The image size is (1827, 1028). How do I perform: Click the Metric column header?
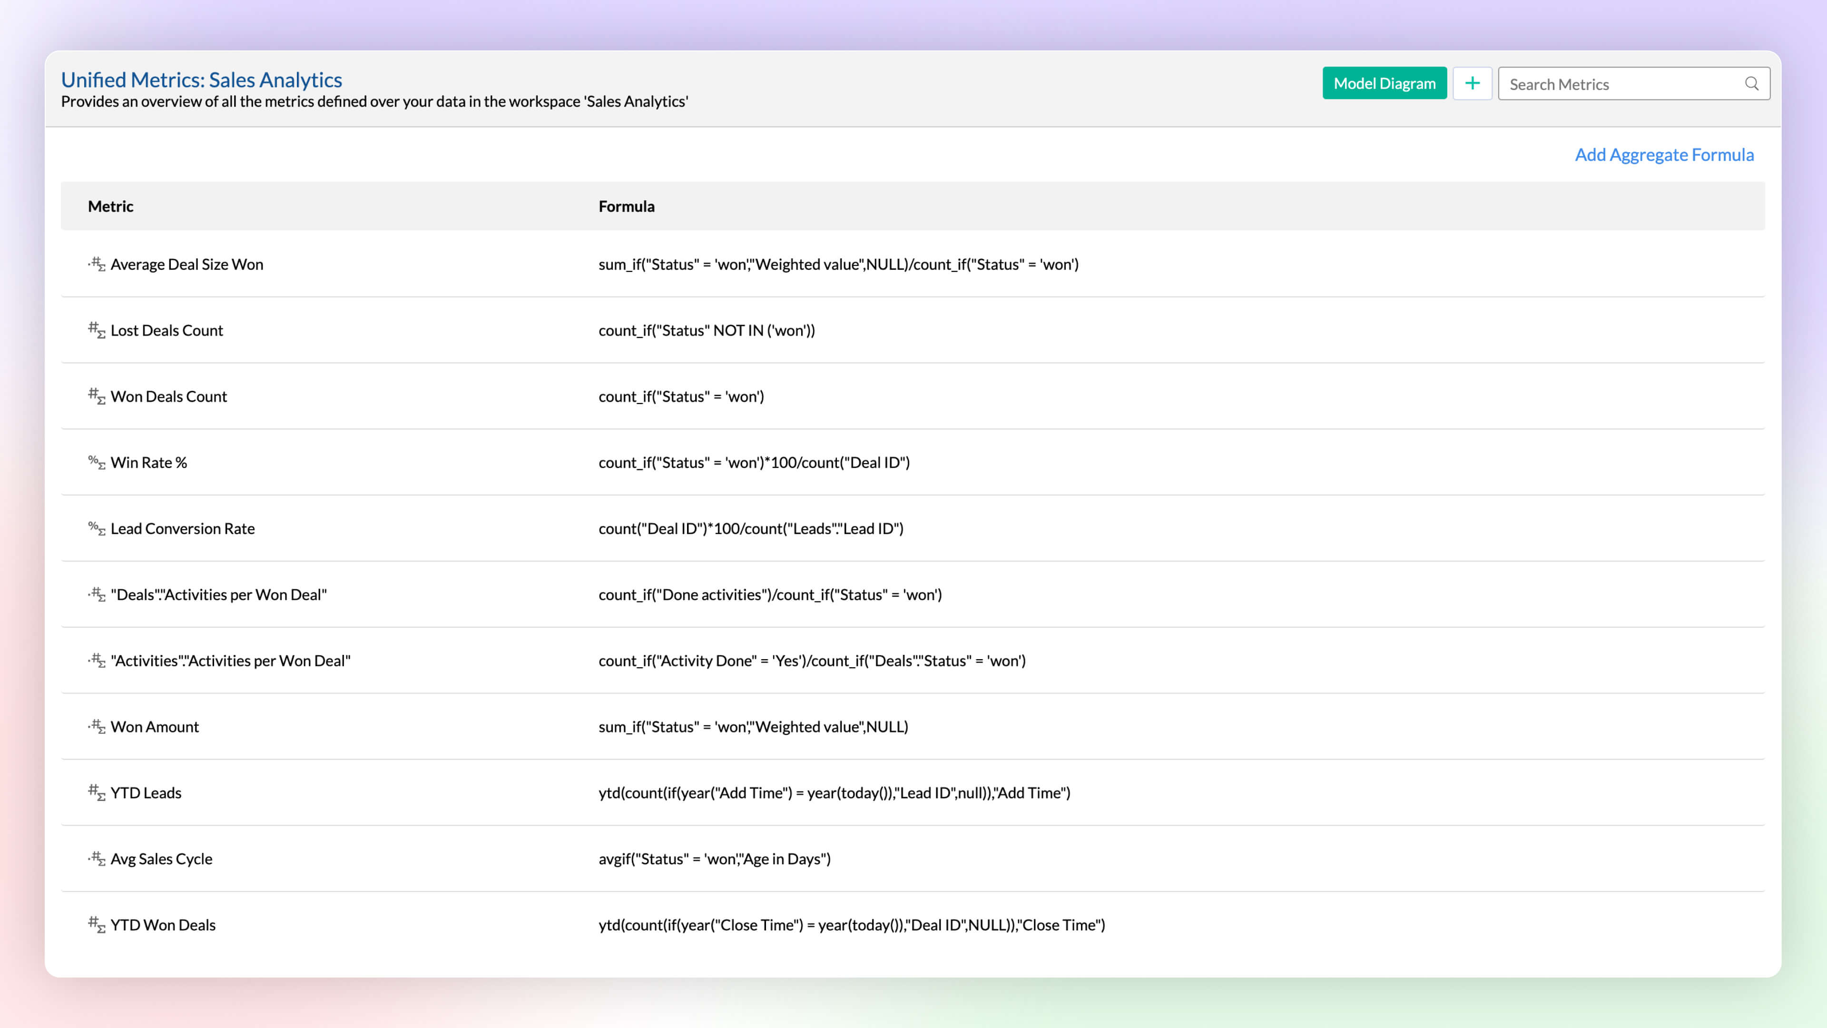[111, 206]
